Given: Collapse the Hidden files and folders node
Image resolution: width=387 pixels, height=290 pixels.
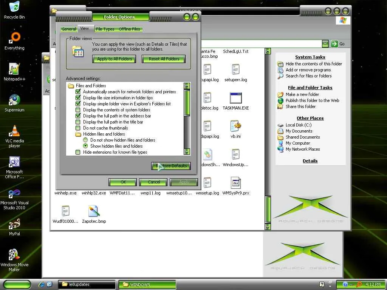Looking at the screenshot, I should coord(78,134).
